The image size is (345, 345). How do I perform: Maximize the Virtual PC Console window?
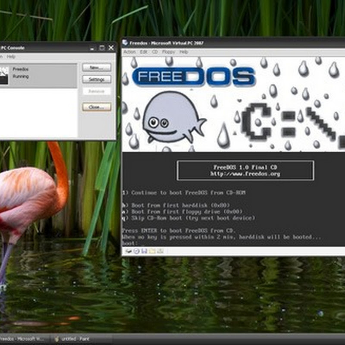click(102, 48)
